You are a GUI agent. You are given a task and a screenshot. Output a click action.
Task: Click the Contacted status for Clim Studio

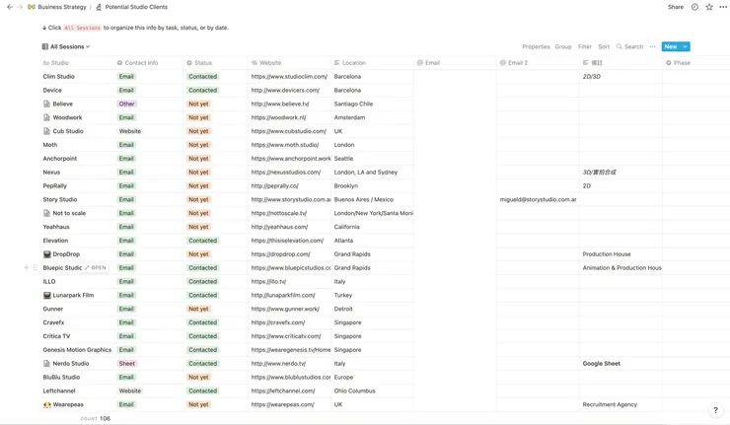[202, 76]
